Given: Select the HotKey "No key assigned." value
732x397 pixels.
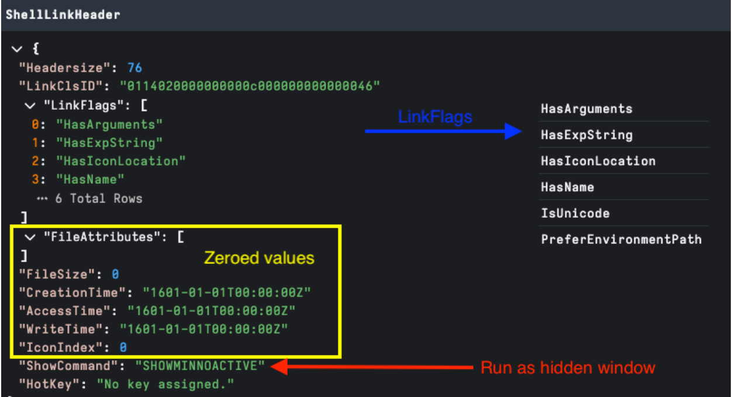Looking at the screenshot, I should tap(165, 384).
